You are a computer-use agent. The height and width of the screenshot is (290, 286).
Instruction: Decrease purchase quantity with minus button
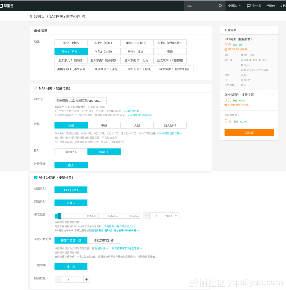point(58,279)
